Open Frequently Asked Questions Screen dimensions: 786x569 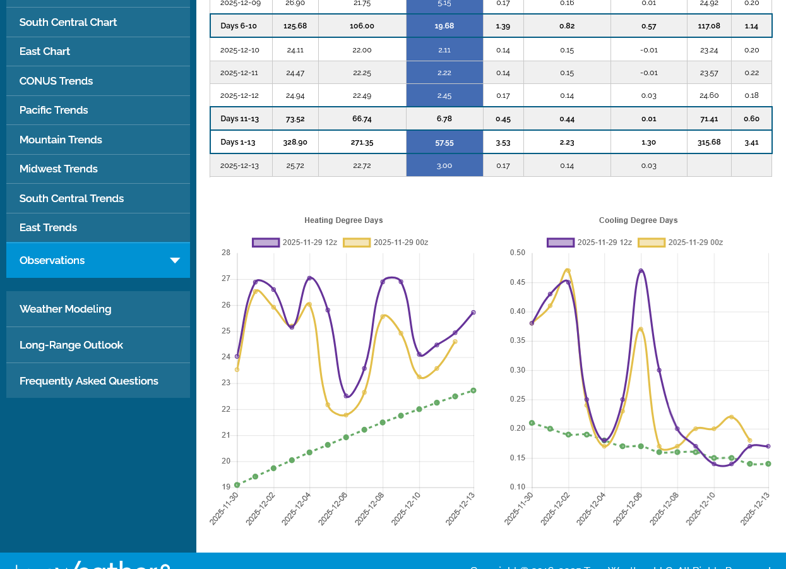(x=89, y=381)
